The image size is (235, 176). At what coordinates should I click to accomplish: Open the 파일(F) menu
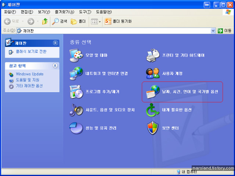[x=10, y=12]
